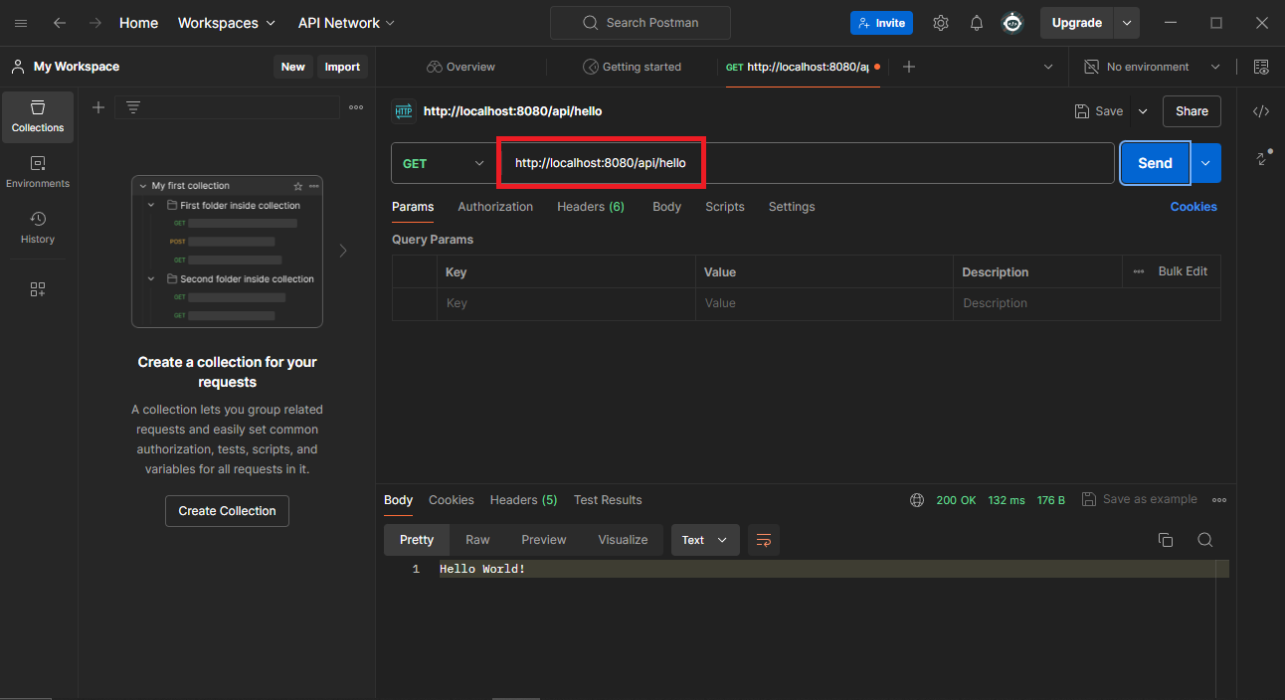The height and width of the screenshot is (700, 1285).
Task: Expand the API Network dropdown
Action: [x=346, y=23]
